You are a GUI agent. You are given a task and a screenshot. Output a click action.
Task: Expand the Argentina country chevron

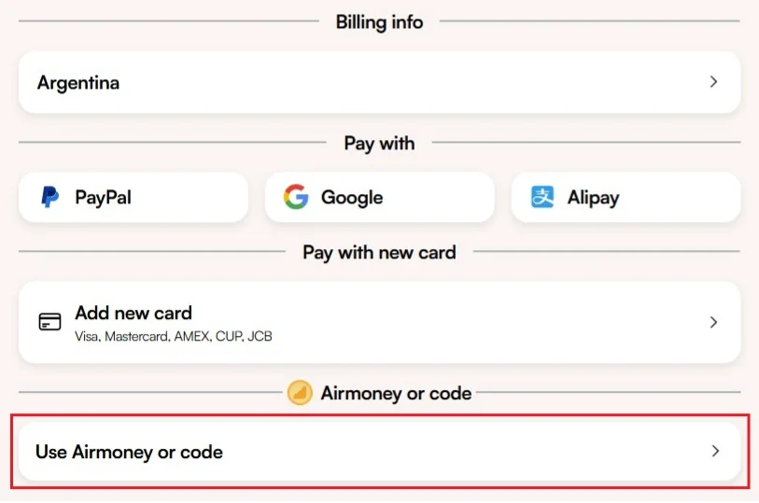(713, 82)
